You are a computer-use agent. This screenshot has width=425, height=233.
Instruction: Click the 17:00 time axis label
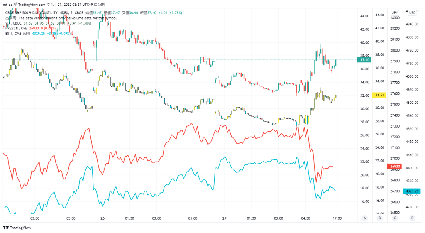[x=337, y=218]
